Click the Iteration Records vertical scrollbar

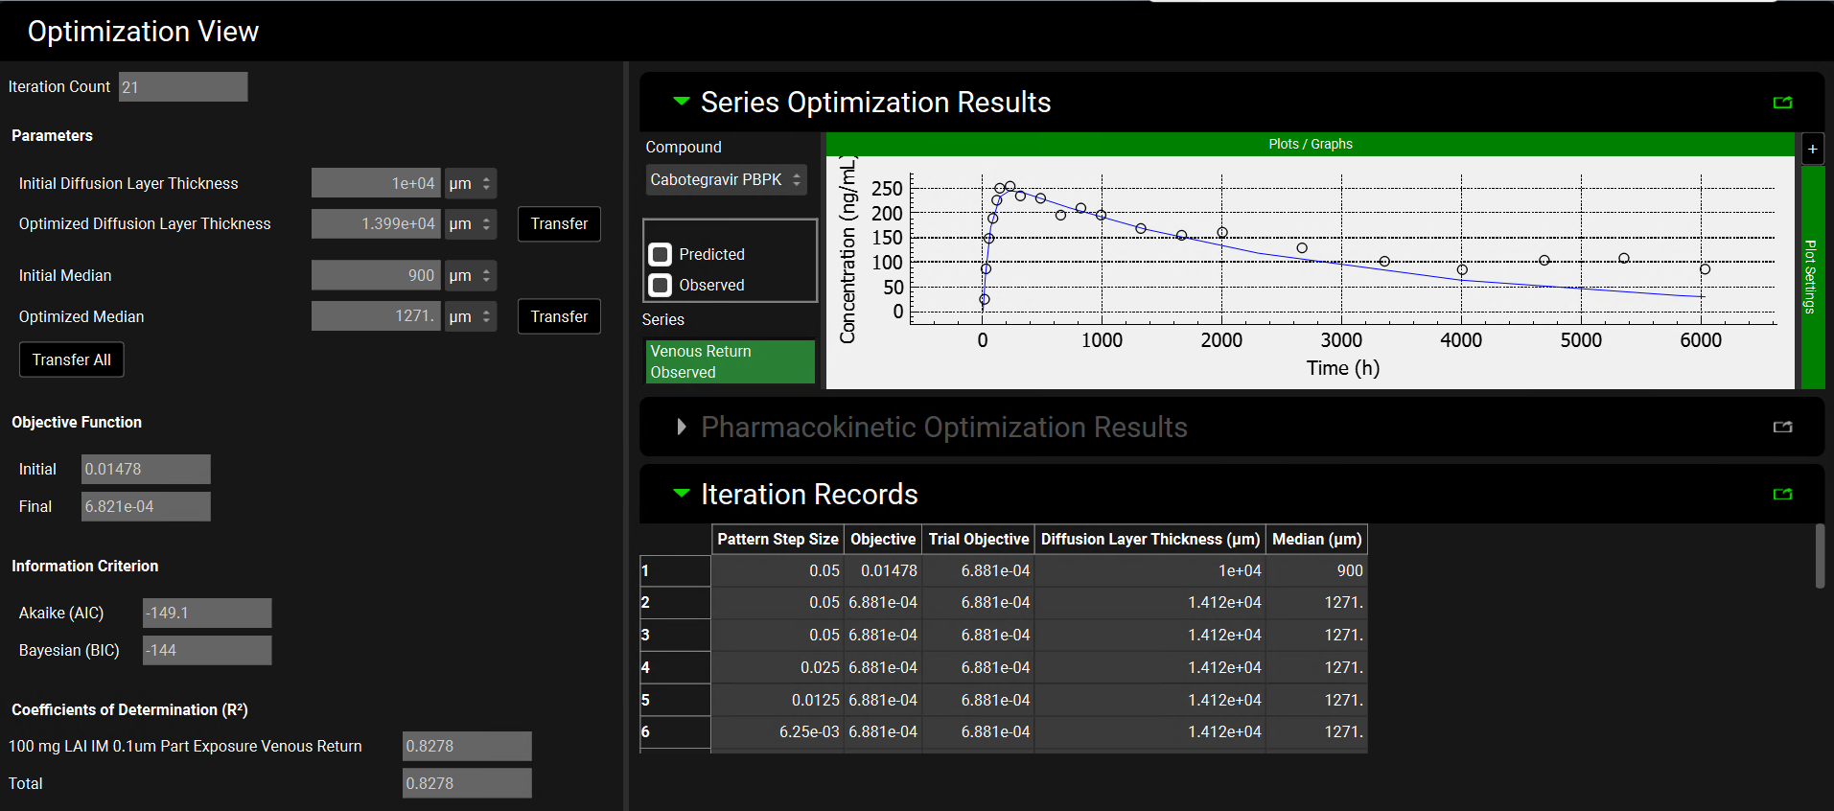pyautogui.click(x=1820, y=556)
